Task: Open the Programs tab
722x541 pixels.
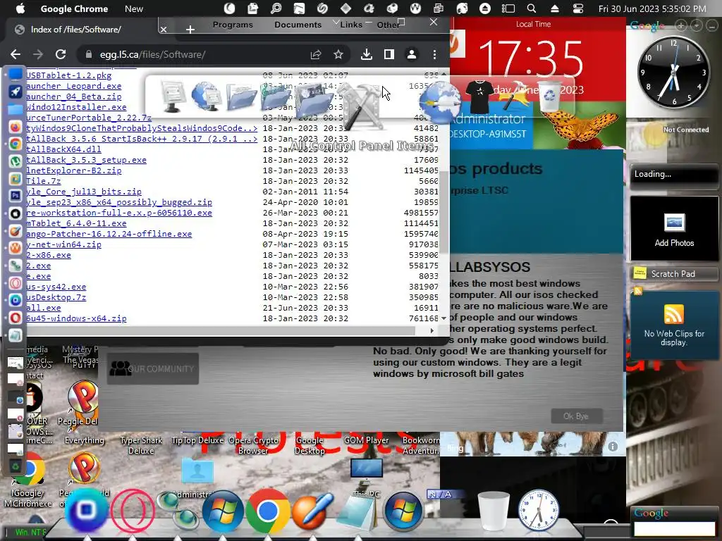Action: point(233,25)
